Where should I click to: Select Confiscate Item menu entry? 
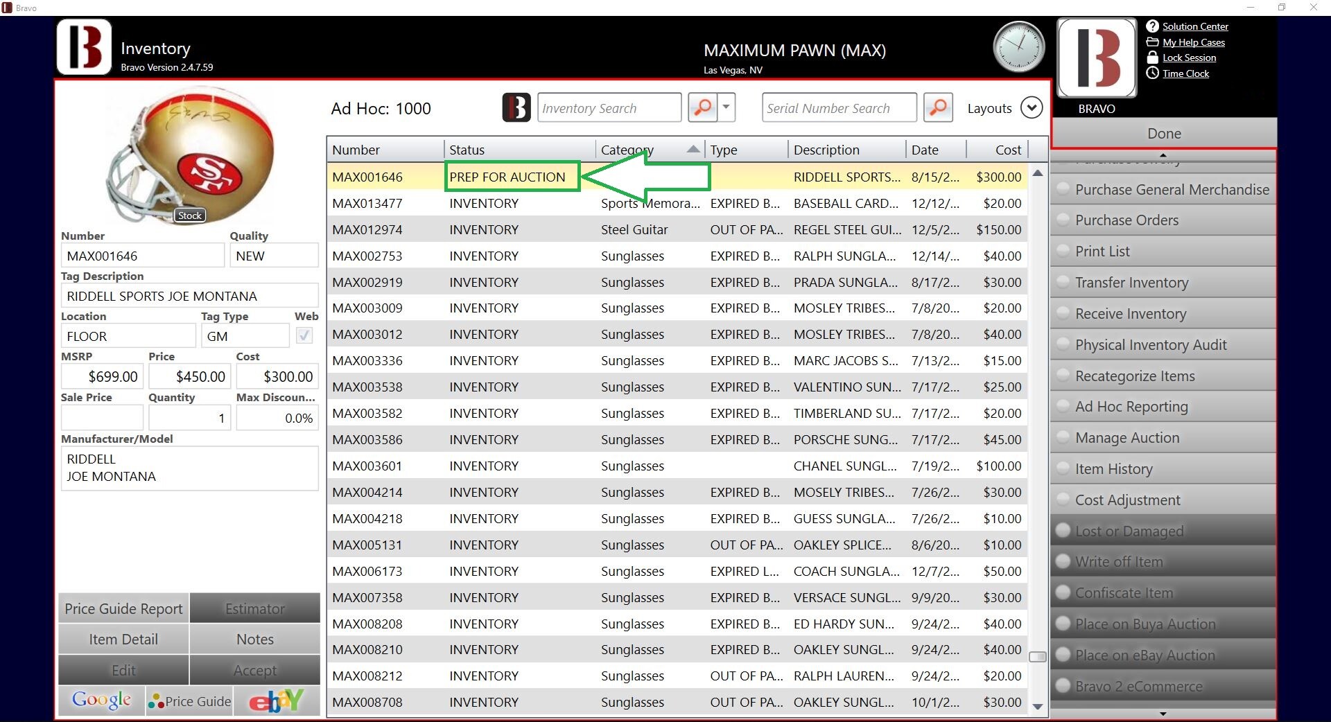pos(1163,593)
